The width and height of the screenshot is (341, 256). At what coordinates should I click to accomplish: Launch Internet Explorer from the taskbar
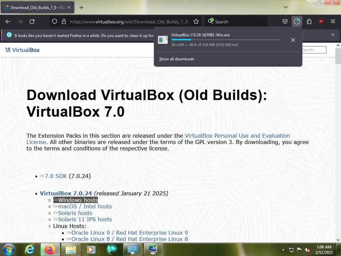[x=29, y=249]
